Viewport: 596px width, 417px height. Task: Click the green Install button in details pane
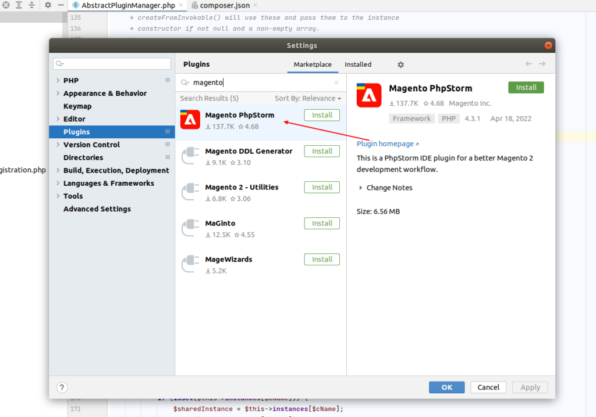pos(526,88)
